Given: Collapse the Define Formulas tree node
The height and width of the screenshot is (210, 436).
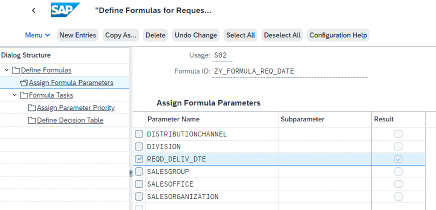Looking at the screenshot, I should coord(7,70).
